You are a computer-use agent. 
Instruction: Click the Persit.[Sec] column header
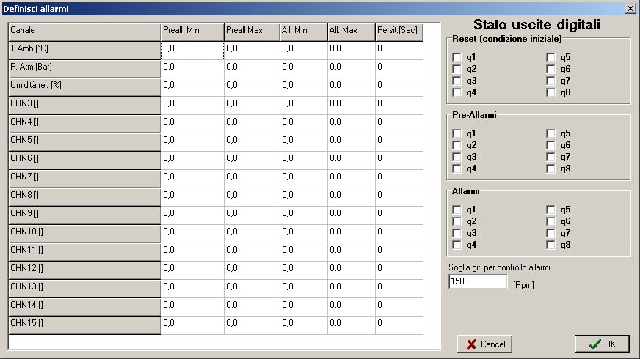[x=399, y=31]
